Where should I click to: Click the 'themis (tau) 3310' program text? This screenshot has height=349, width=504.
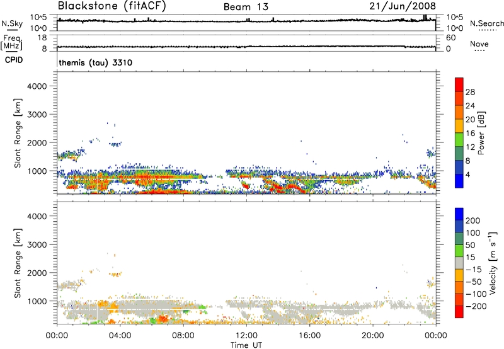(x=96, y=62)
